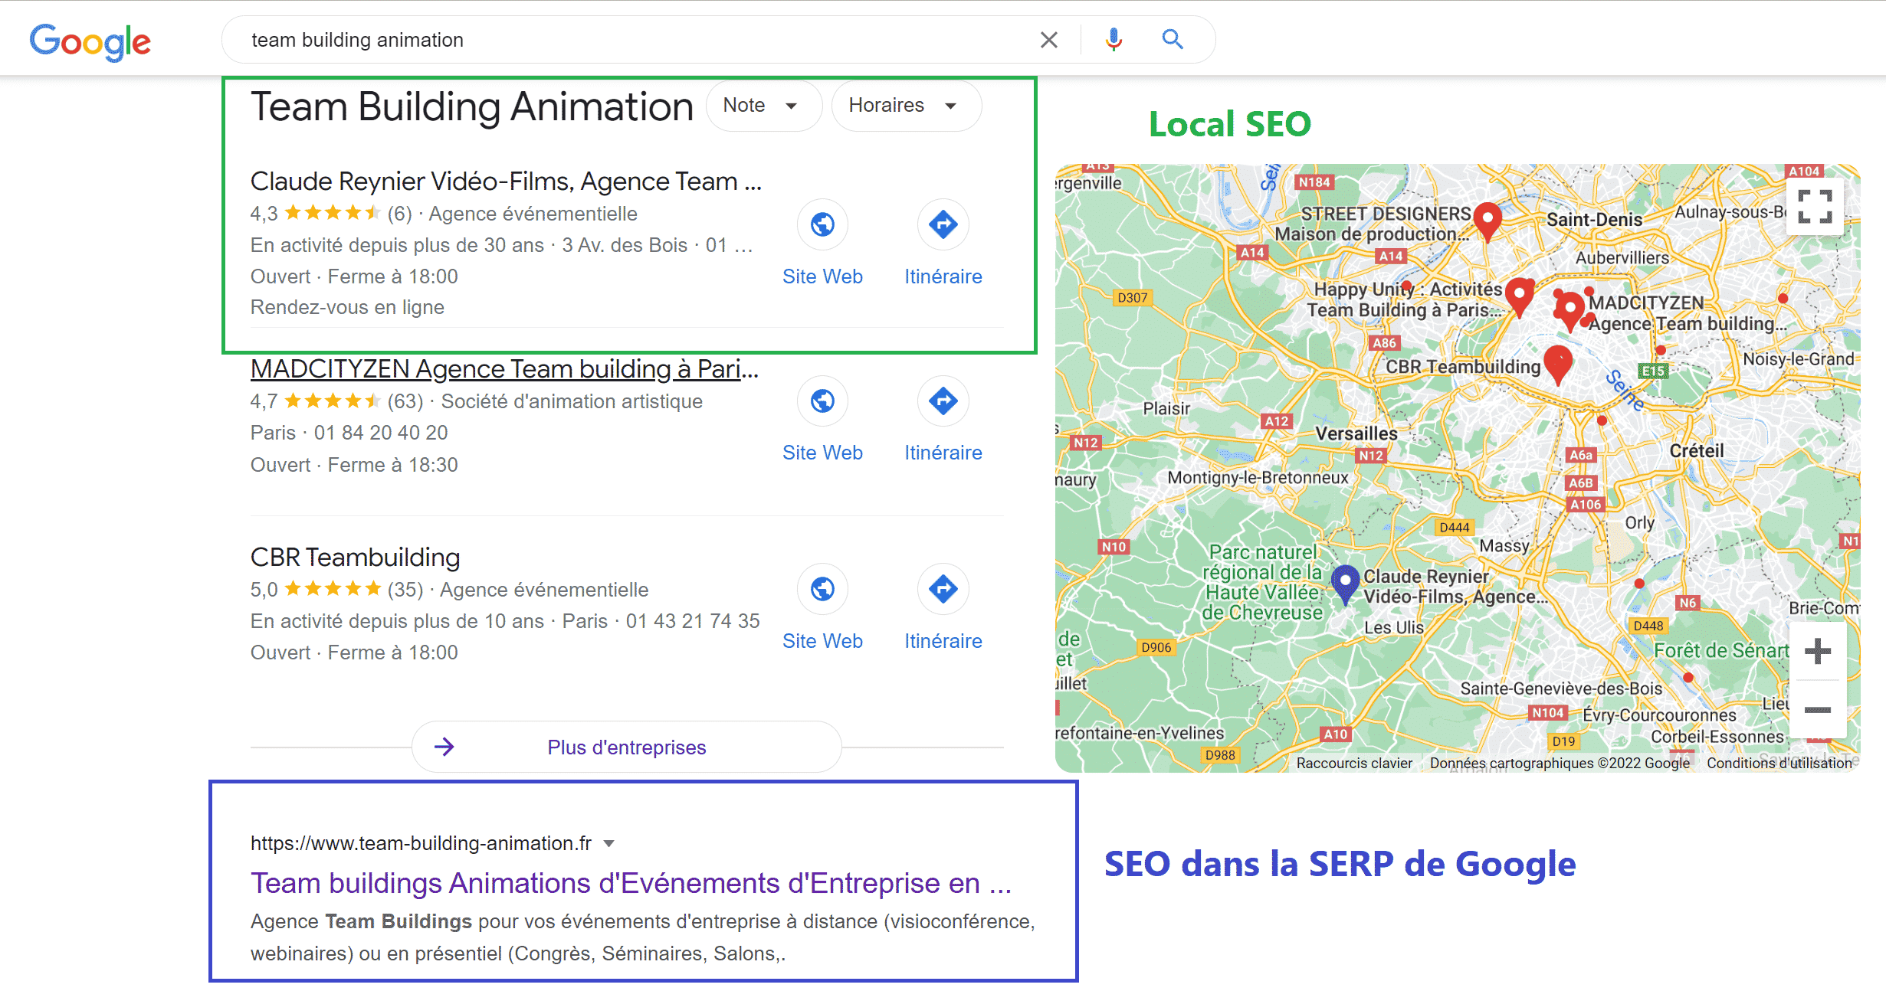Expand arrow next to team-building-animation.fr URL
The width and height of the screenshot is (1886, 991).
coord(609,844)
